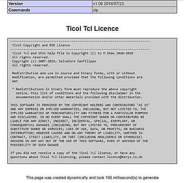Select 'LIABLE FOR ANY DIRECT, INDIRECT' line
Screen dimensions: 184x183
click(x=73, y=121)
